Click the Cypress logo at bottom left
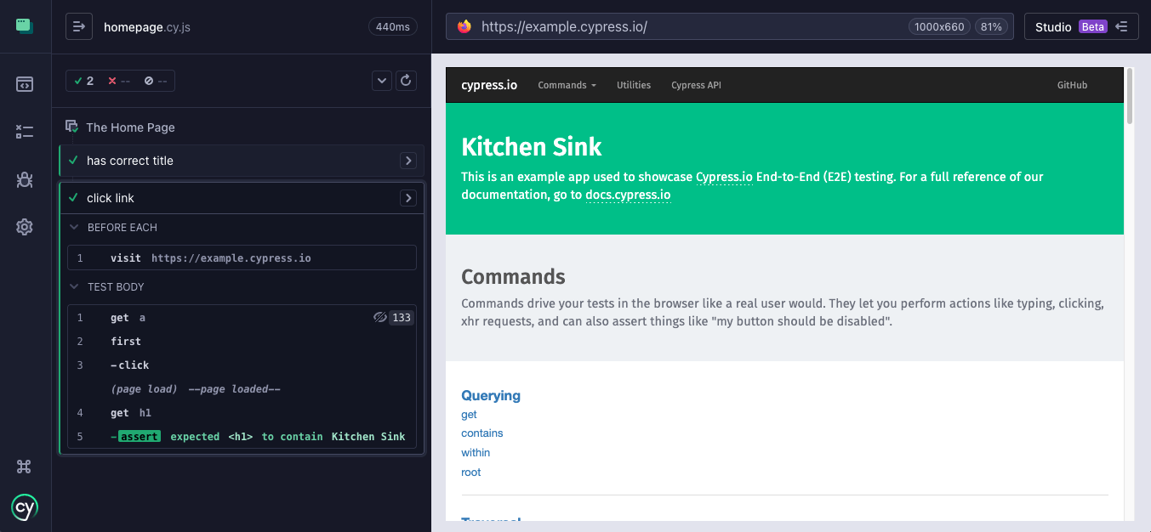This screenshot has height=532, width=1151. pyautogui.click(x=25, y=507)
